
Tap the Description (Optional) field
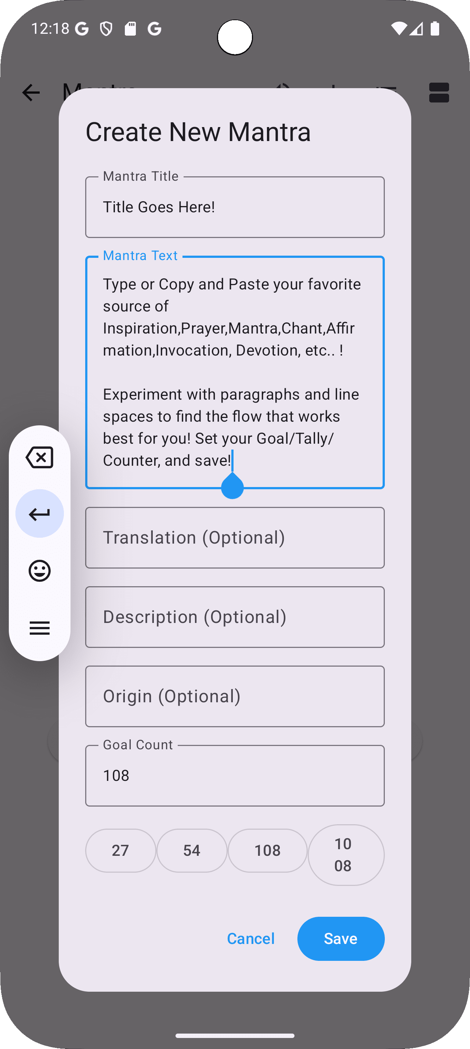click(235, 617)
